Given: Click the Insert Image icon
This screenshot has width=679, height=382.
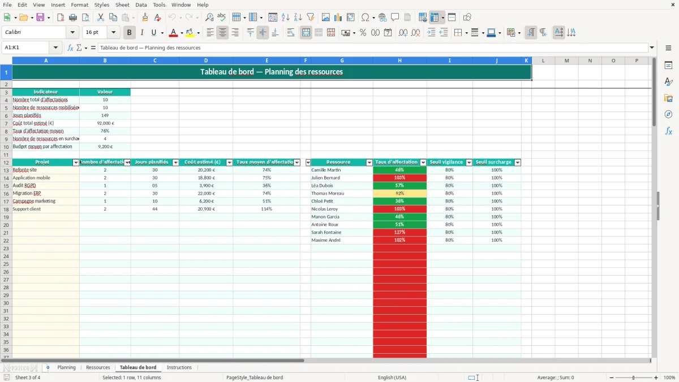Looking at the screenshot, I should (x=326, y=18).
